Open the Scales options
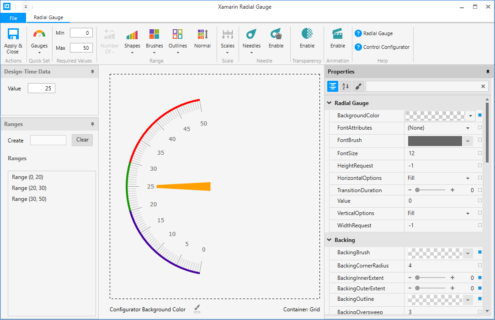This screenshot has width=495, height=320. coord(228,41)
